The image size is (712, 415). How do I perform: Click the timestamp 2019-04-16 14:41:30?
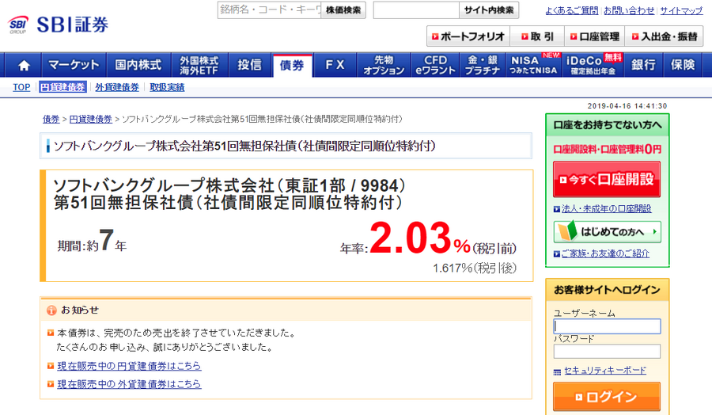coord(627,106)
